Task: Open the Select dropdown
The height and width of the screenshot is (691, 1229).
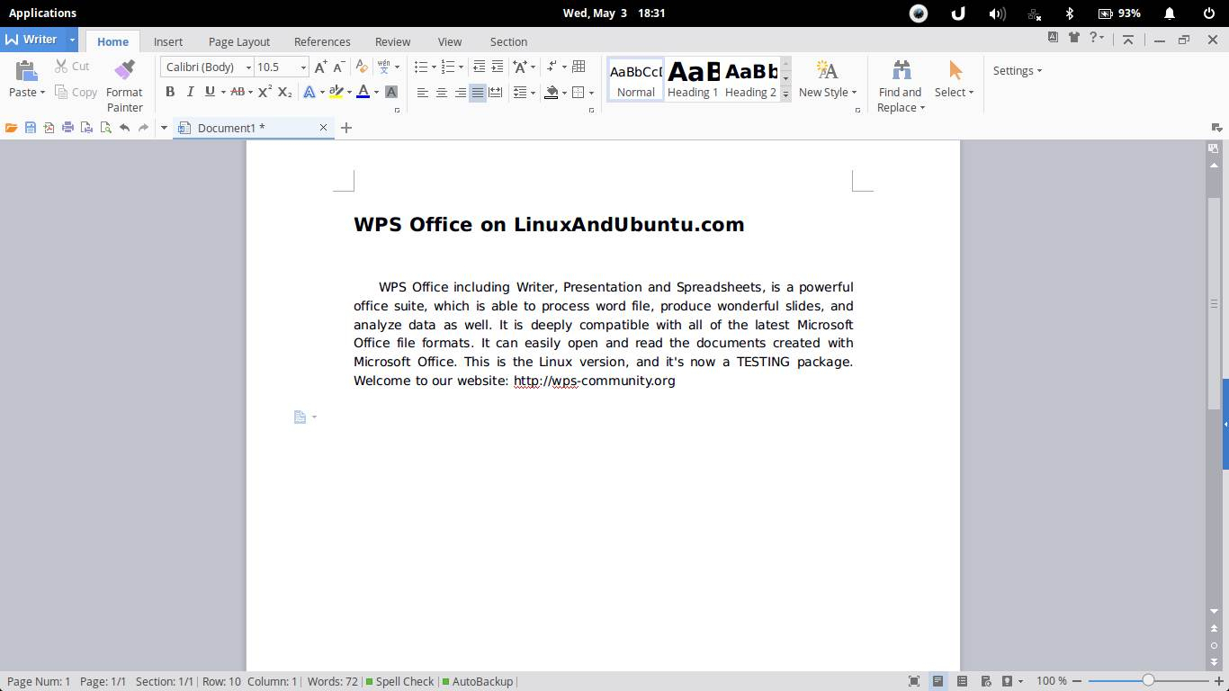Action: click(954, 92)
